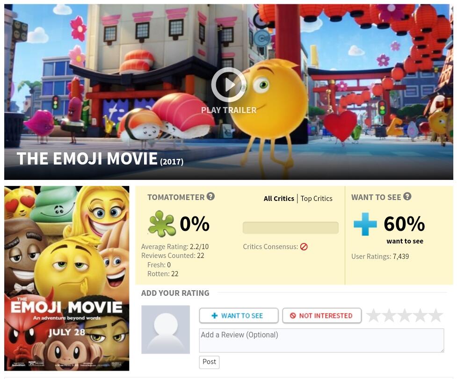This screenshot has height=379, width=457.
Task: Open the Want To See help icon
Action: [407, 196]
